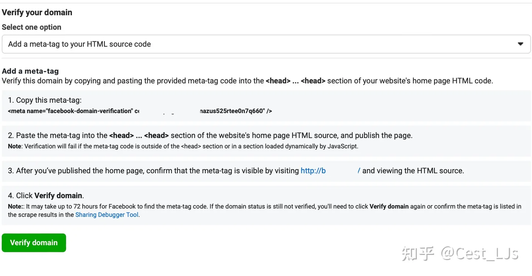
Task: Expand the dropdown arrow for verification options
Action: 521,44
